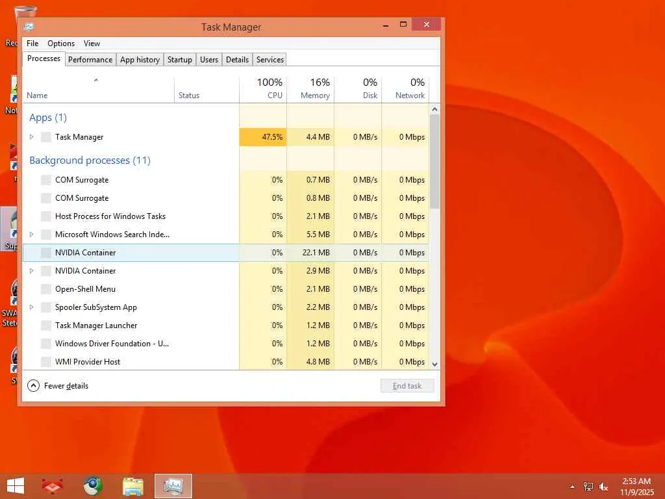Open the Options menu

tap(61, 44)
